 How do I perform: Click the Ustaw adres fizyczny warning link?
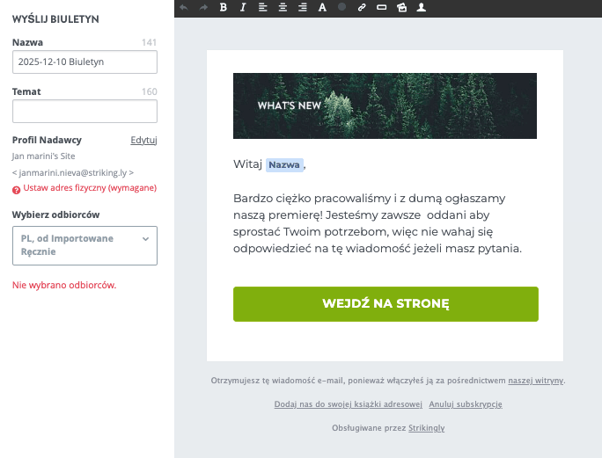90,188
